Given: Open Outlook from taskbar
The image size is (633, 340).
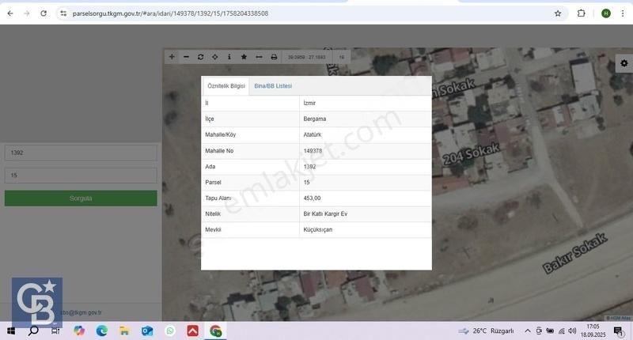Looking at the screenshot, I should 147,331.
